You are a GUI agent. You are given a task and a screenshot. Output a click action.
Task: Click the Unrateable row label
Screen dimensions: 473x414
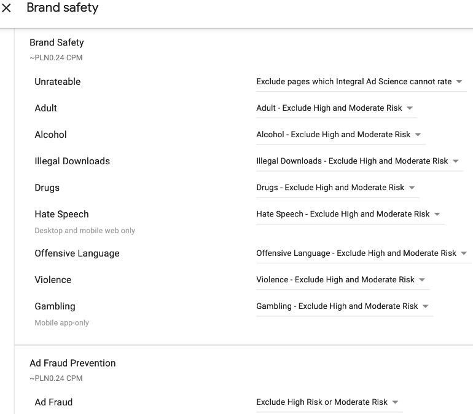tap(58, 82)
